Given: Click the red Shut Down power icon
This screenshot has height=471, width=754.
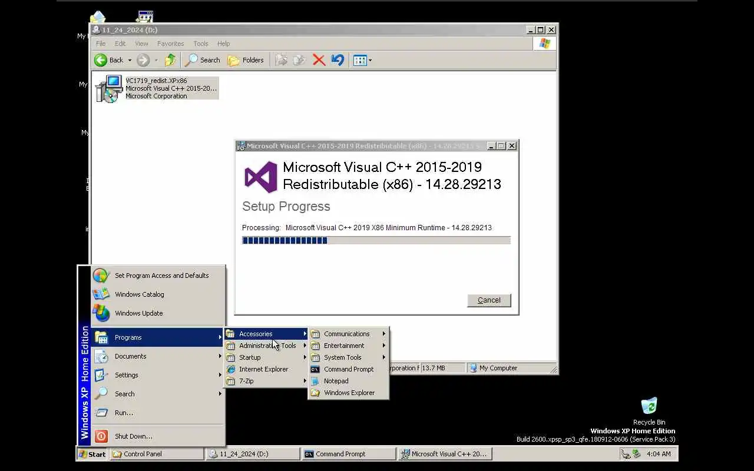Looking at the screenshot, I should [101, 436].
